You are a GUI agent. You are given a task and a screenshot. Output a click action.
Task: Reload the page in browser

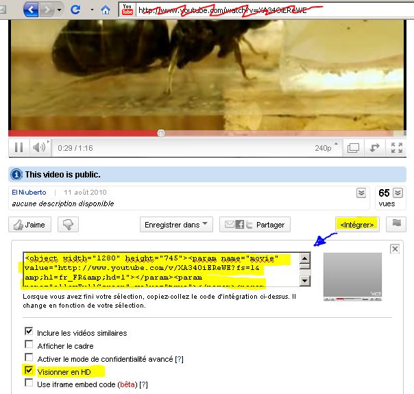76,10
